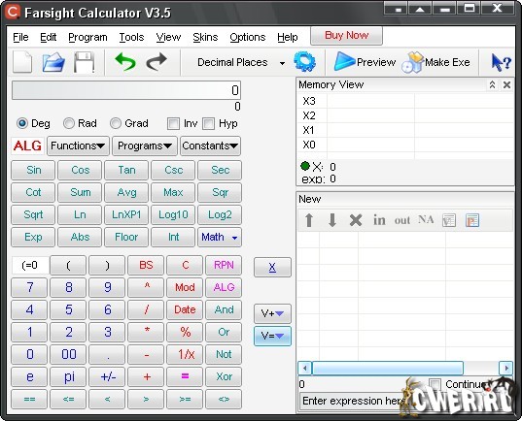Viewport: 522px width, 421px height.
Task: Enable the Inv checkbox
Action: point(173,123)
